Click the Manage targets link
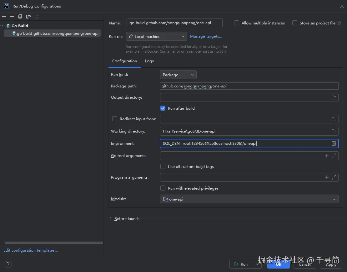The height and width of the screenshot is (272, 347). (x=206, y=36)
